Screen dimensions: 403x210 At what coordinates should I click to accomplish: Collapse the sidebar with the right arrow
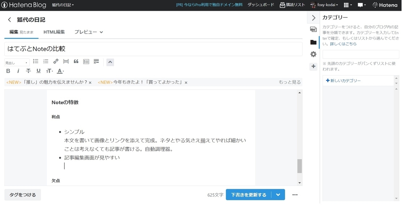click(x=313, y=18)
